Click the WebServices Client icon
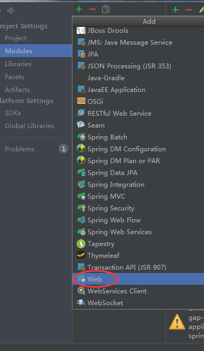The height and width of the screenshot is (351, 204). coord(81,291)
